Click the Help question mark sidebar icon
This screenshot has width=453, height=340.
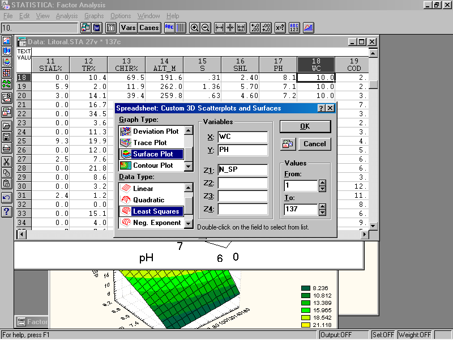(x=7, y=212)
